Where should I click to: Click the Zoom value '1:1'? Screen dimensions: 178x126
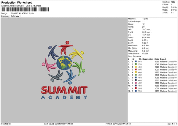[172, 13]
